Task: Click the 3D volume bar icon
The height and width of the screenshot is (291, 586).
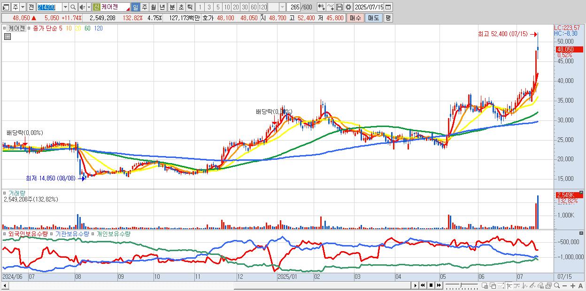Action: point(540,286)
